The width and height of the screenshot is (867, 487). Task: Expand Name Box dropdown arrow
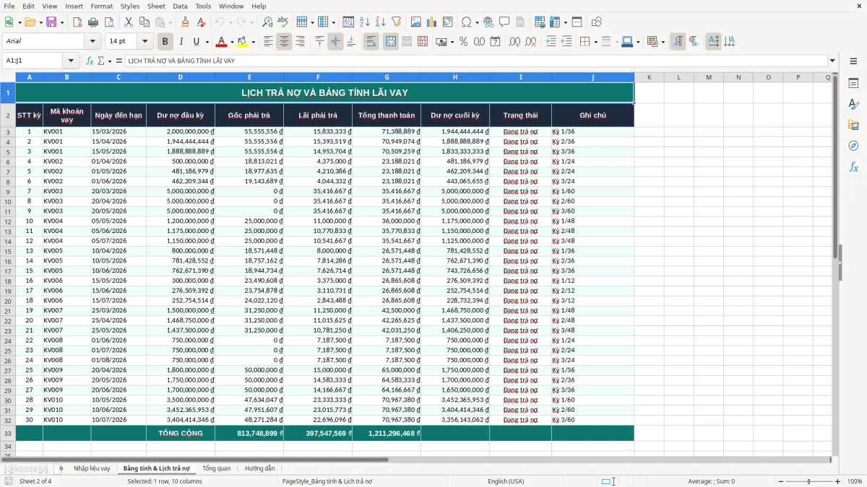(71, 61)
